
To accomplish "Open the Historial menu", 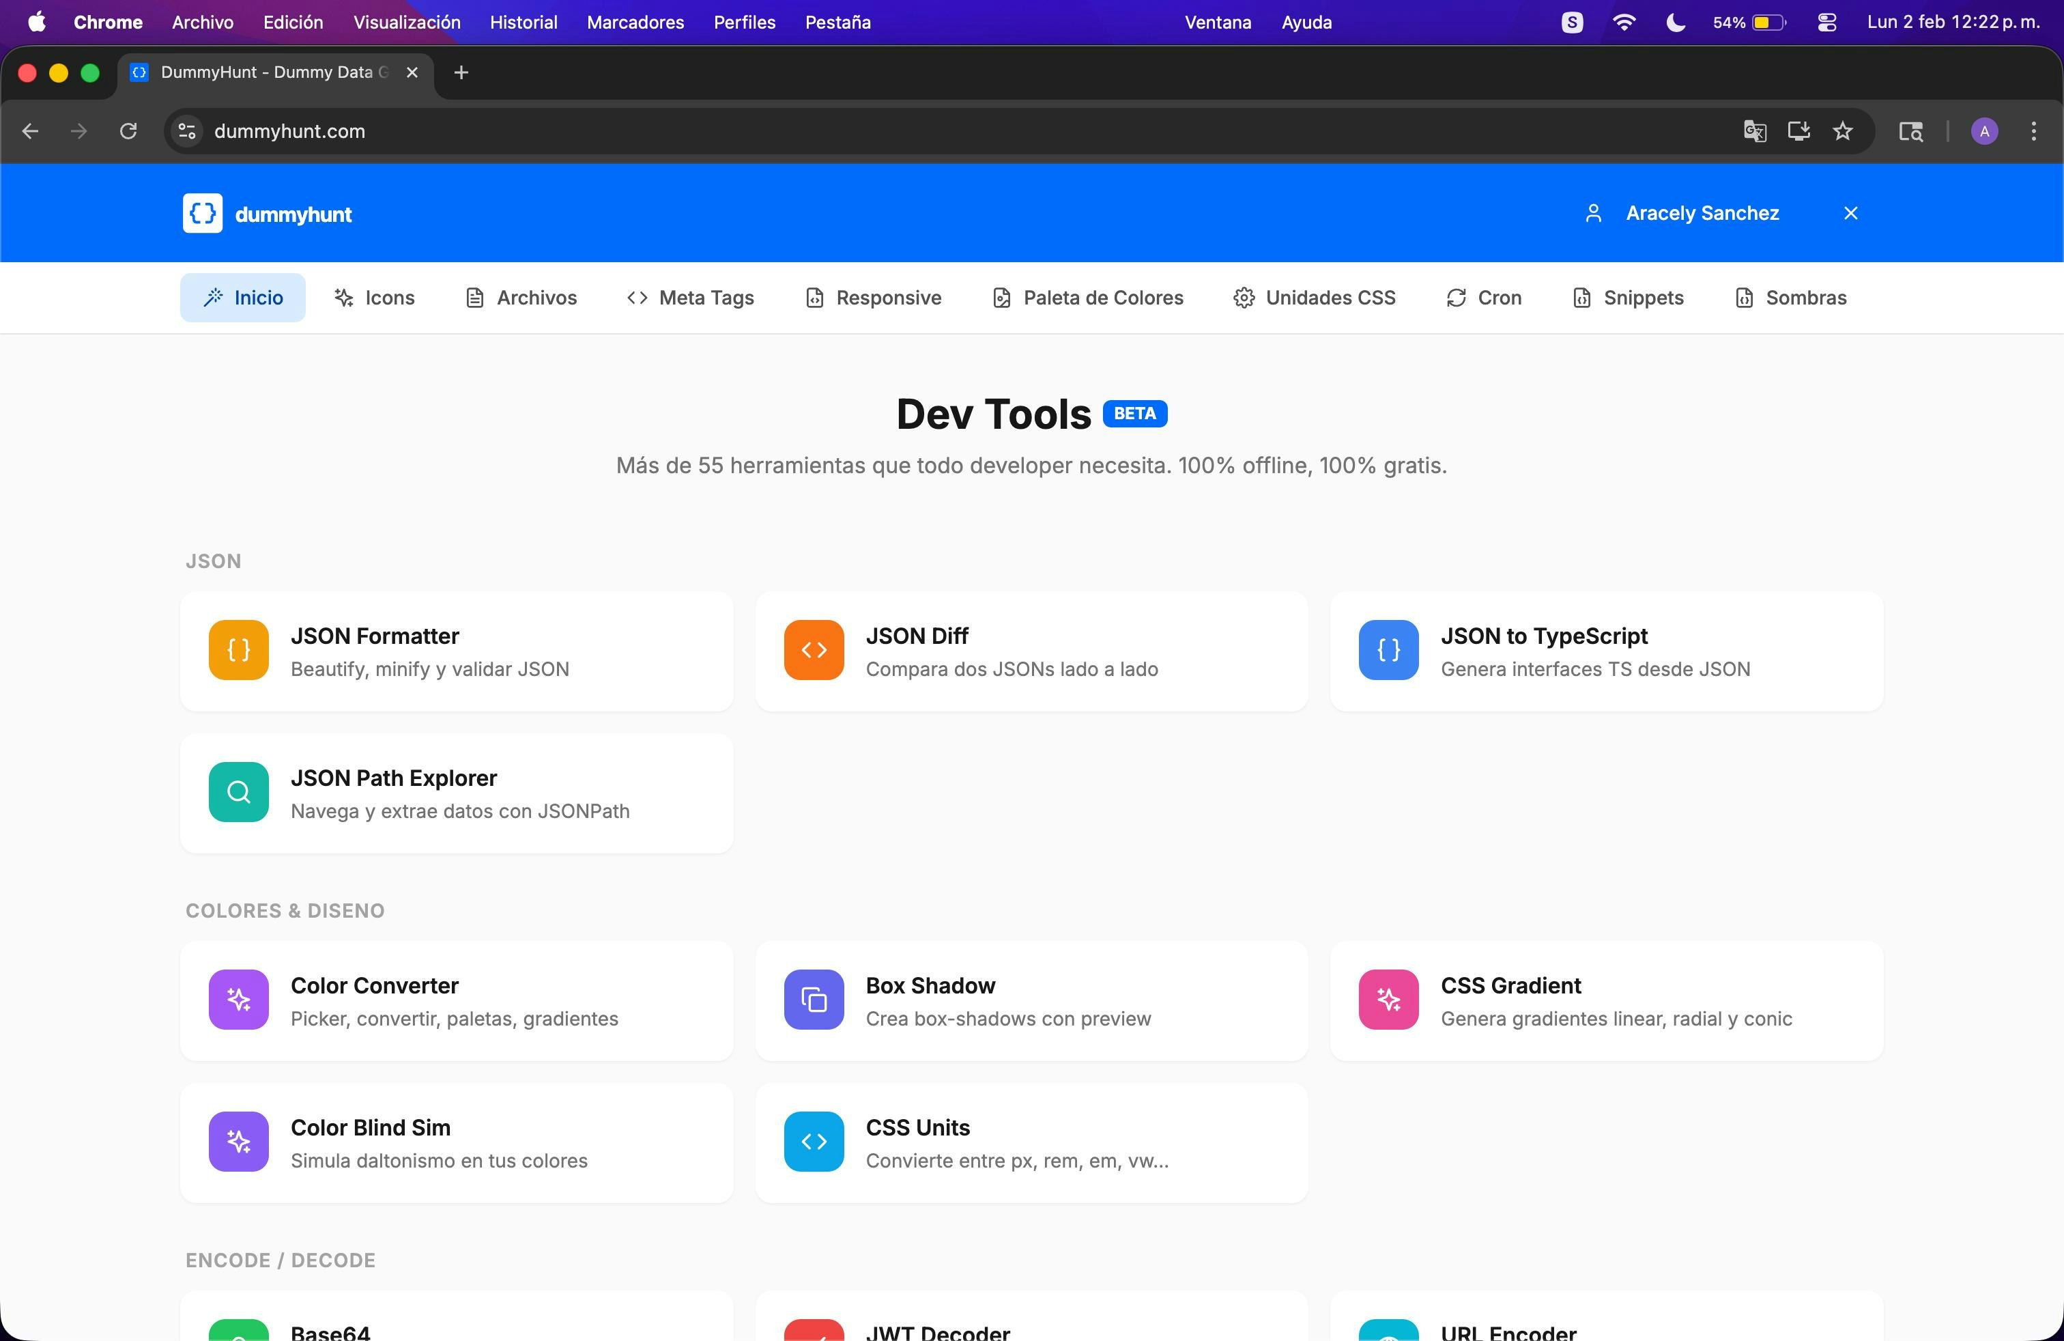I will (522, 23).
